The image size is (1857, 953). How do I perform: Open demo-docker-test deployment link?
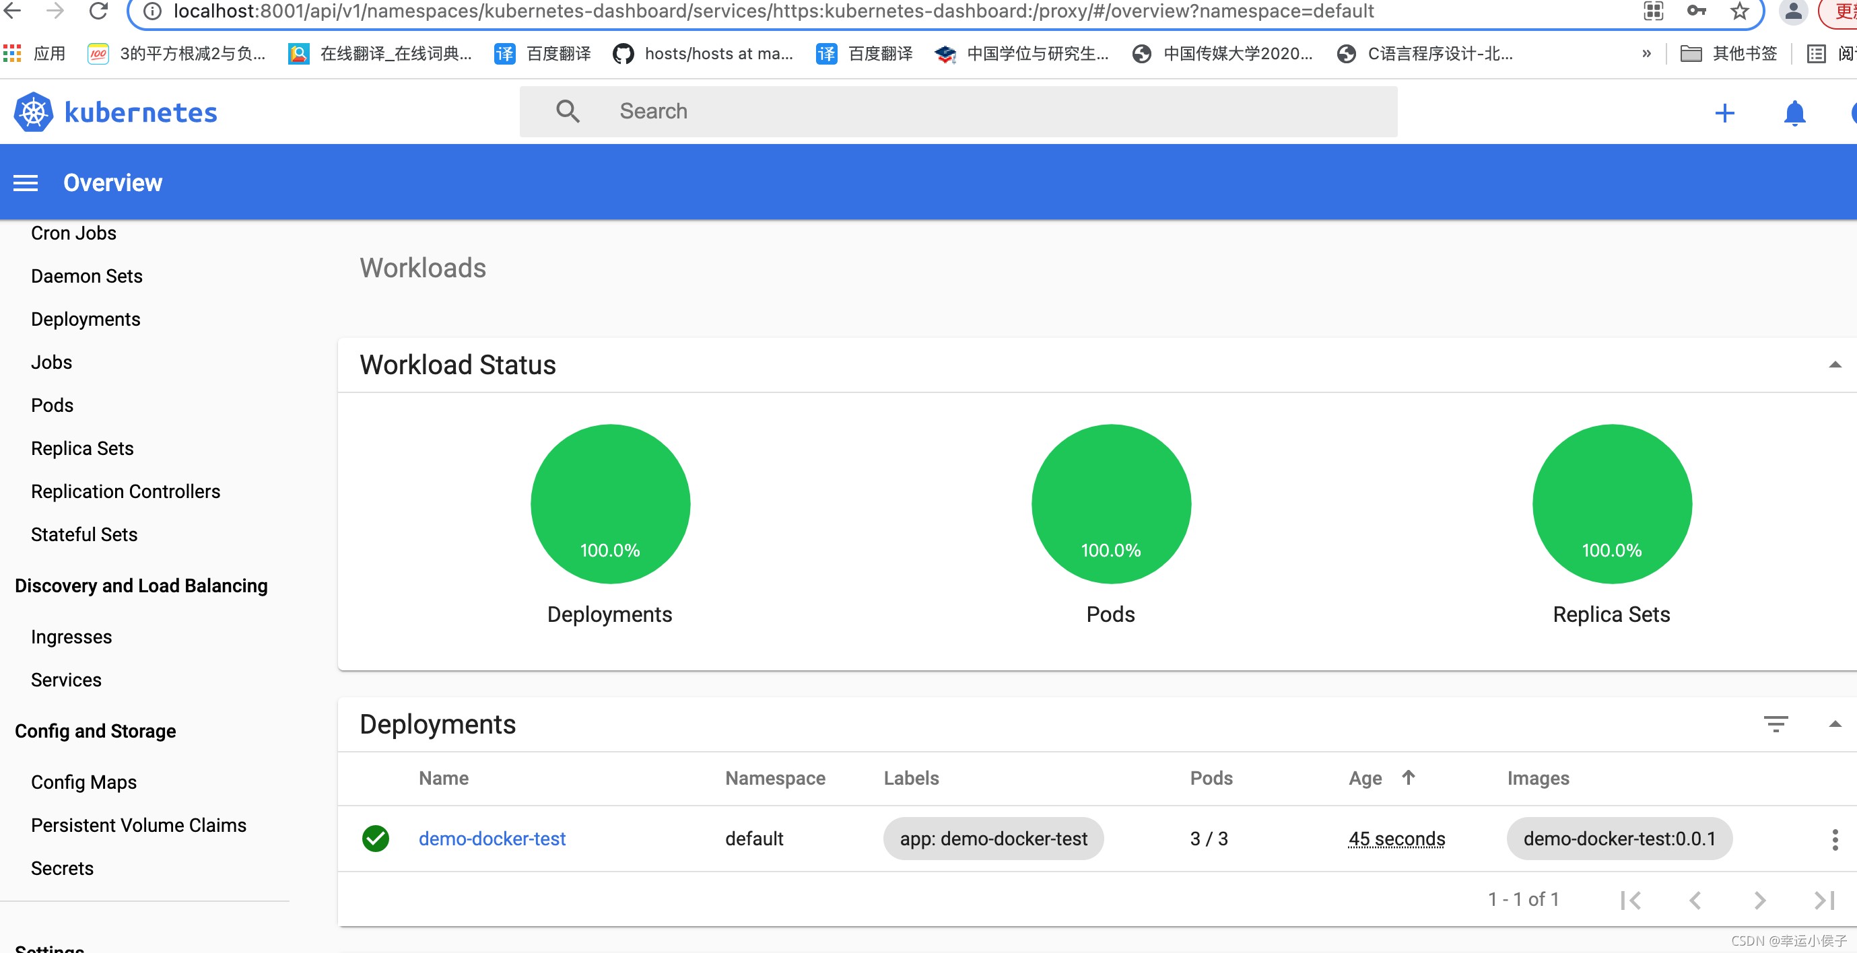(x=492, y=839)
